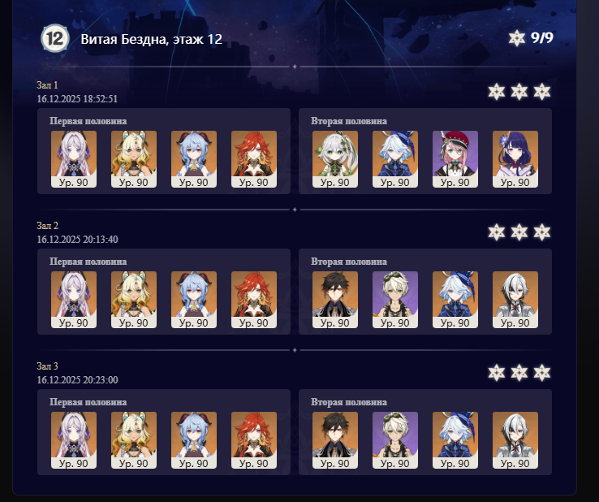Select Зал 3 second-half blue-hat character

click(x=455, y=440)
